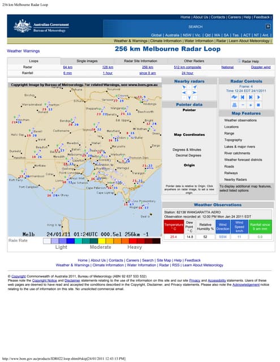Select the northwest nearby radar arrow
This screenshot has height=362, width=280.
[184, 87]
